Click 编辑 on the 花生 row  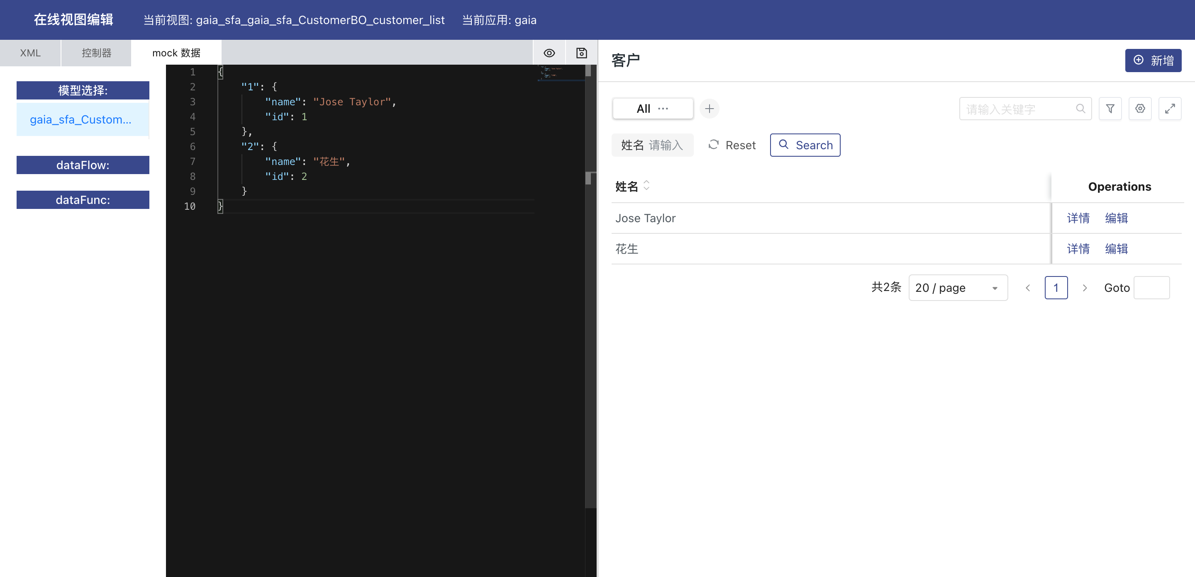1116,248
